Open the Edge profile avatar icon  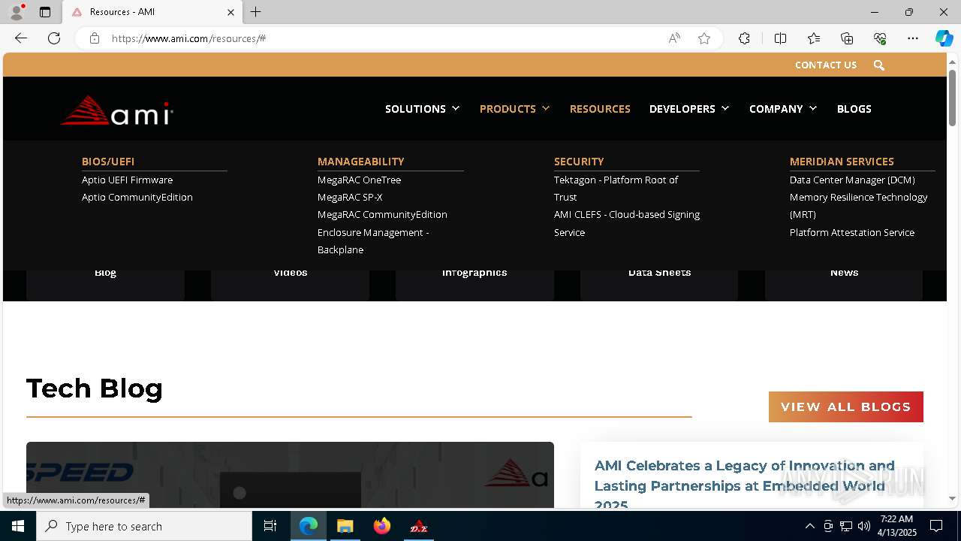click(17, 12)
